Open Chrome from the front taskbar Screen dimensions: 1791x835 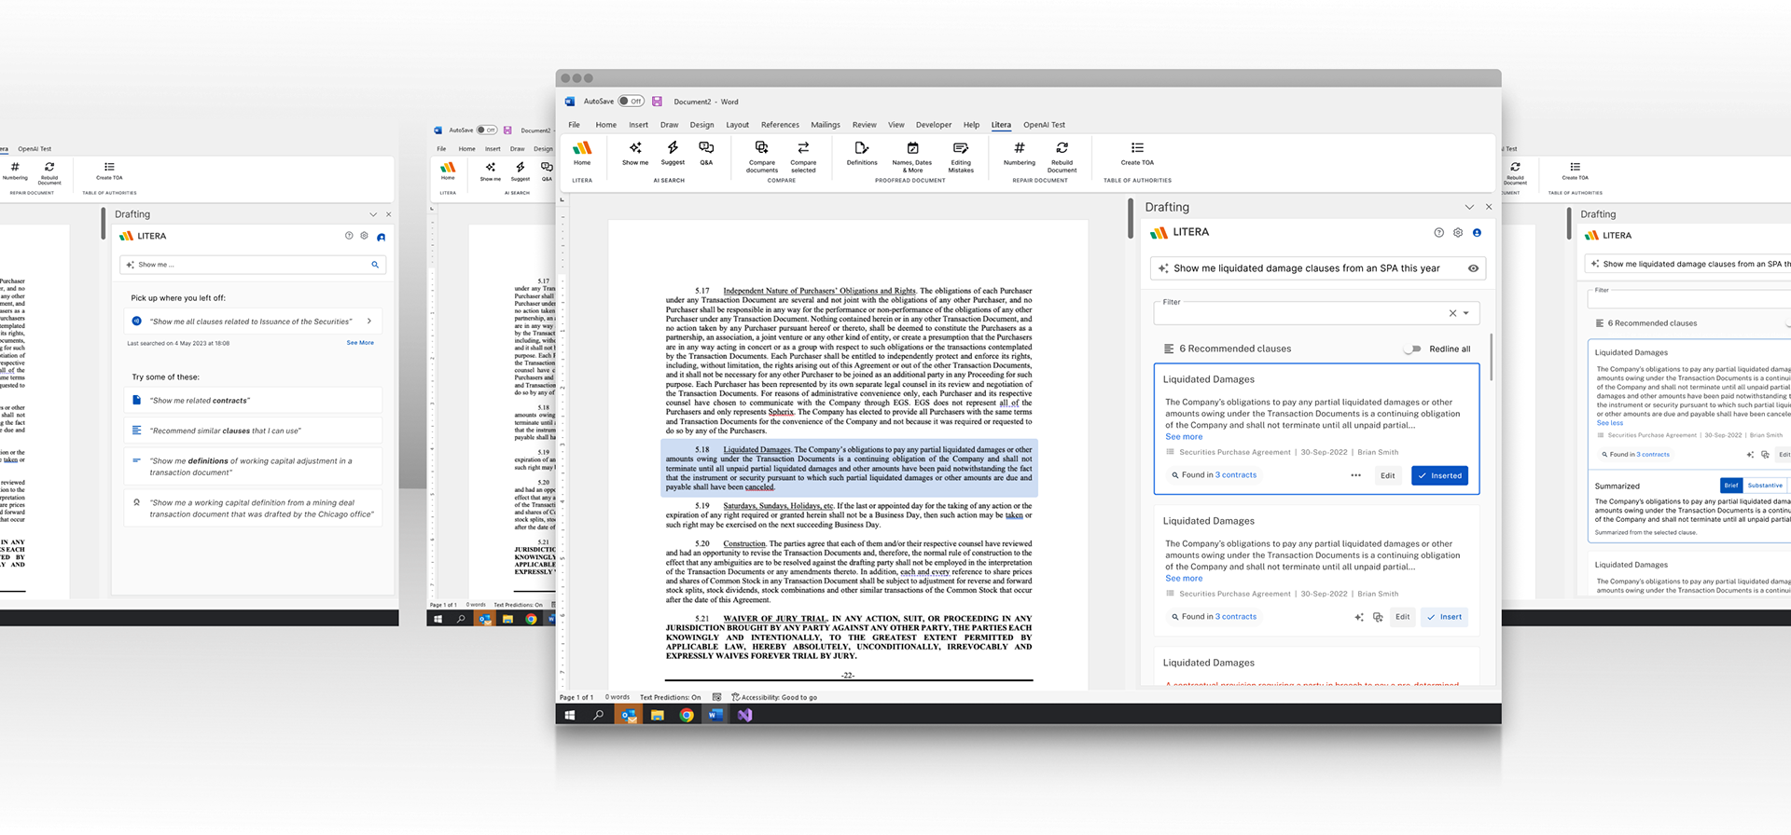[687, 715]
